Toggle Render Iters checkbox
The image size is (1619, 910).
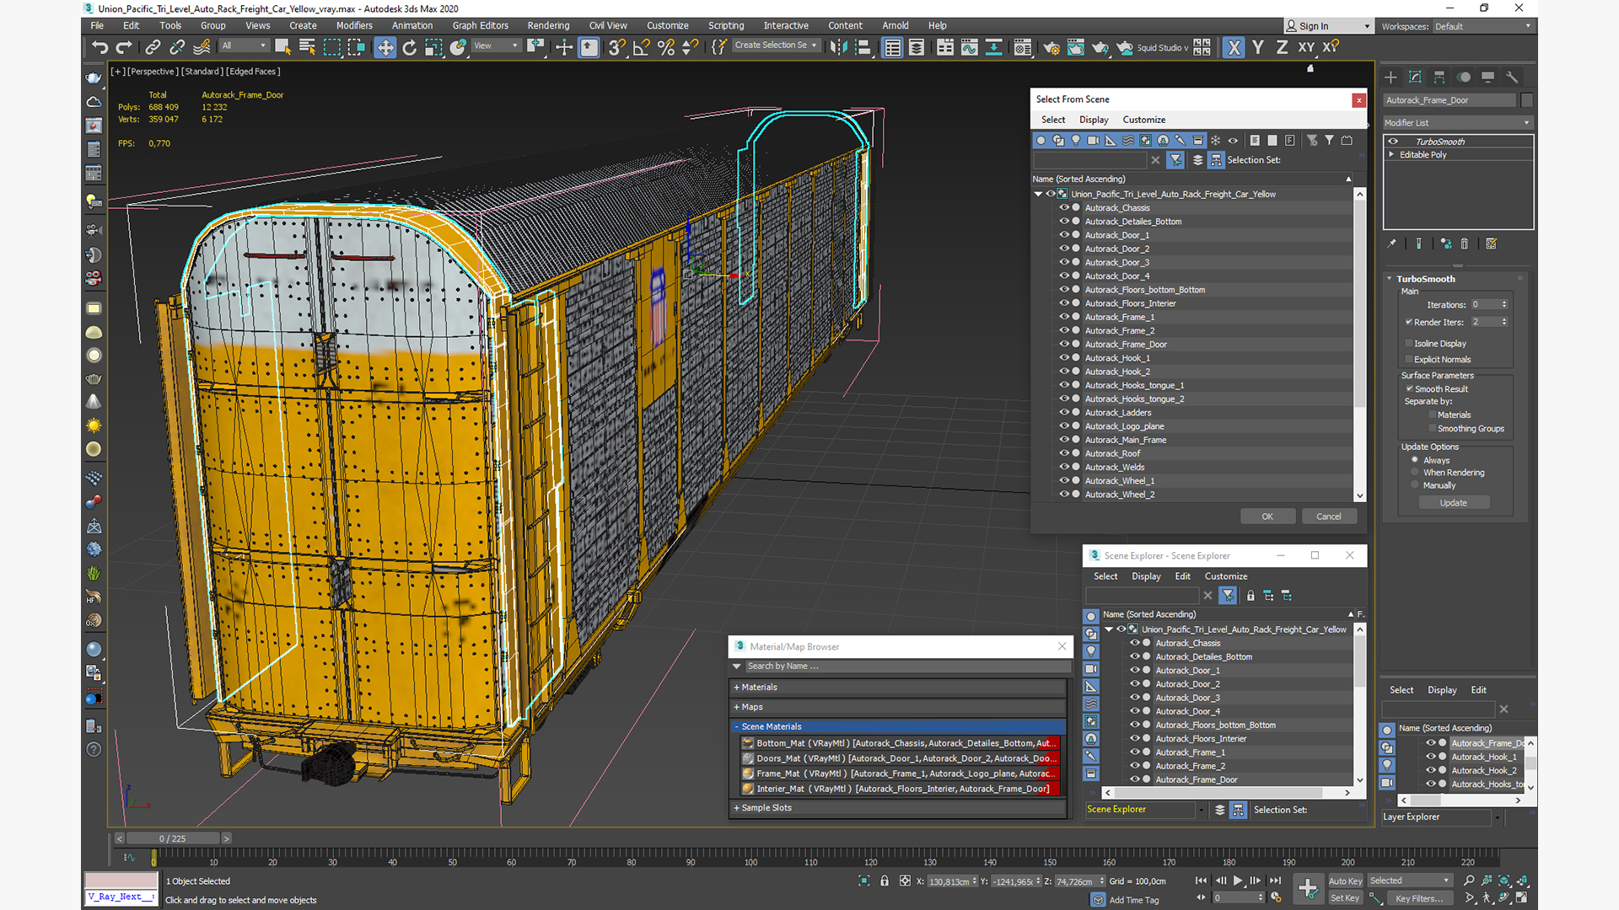tap(1408, 322)
